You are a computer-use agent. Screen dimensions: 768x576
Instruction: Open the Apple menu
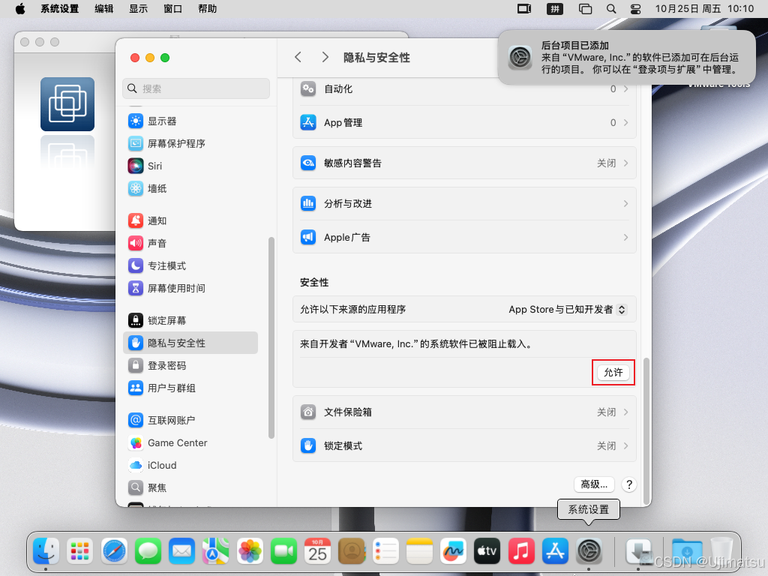point(20,9)
